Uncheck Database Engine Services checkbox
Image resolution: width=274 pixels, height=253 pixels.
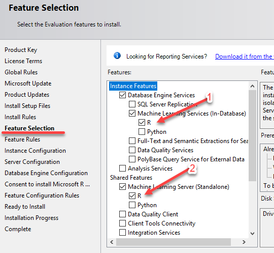[122, 95]
